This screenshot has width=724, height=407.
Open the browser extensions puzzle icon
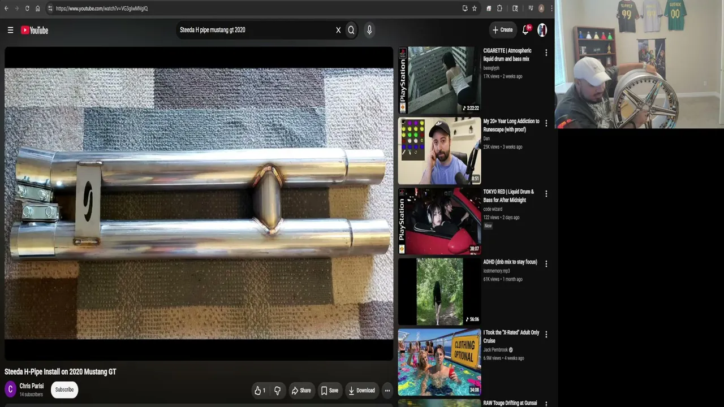click(x=499, y=8)
